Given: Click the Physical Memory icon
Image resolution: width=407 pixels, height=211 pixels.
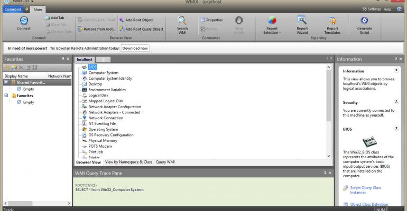Looking at the screenshot, I should click(x=85, y=141).
